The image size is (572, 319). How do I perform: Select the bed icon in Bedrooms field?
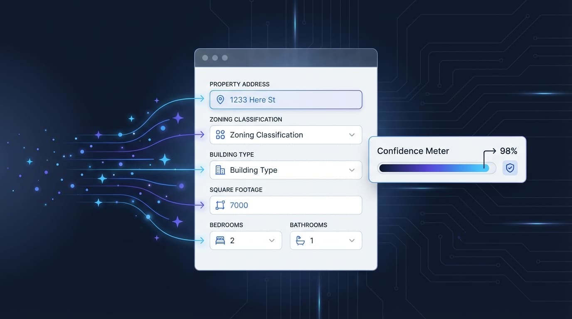[x=219, y=240]
